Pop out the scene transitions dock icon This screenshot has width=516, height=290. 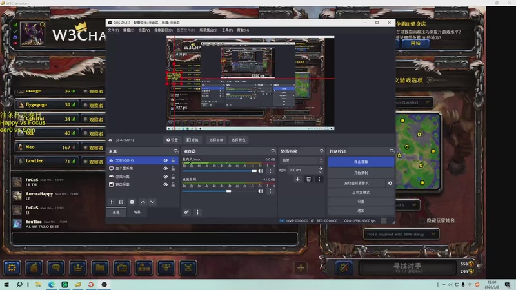point(322,151)
